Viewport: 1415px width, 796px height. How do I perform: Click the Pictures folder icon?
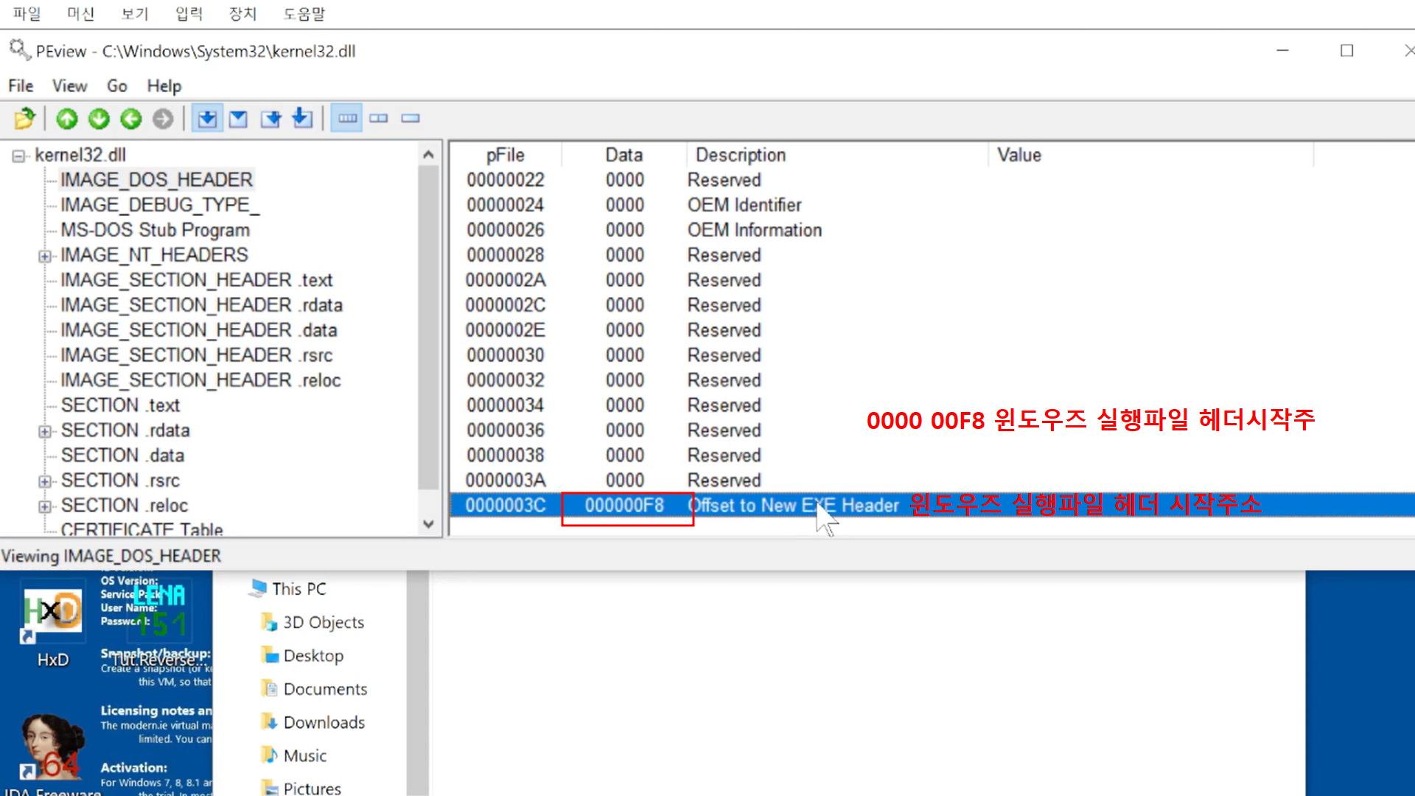coord(269,788)
